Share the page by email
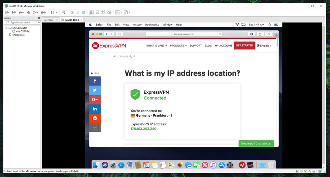330x177 pixels. pyautogui.click(x=95, y=127)
